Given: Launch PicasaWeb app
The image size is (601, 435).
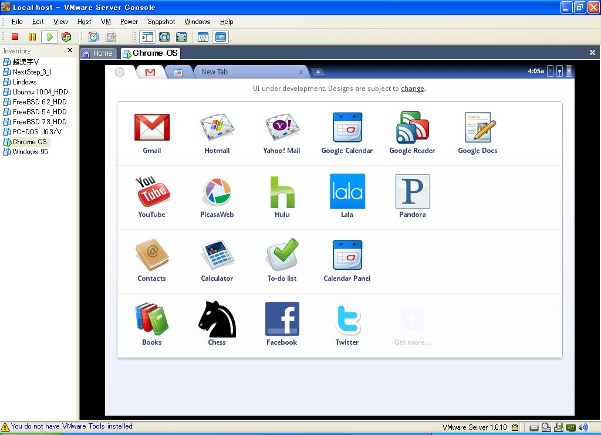Looking at the screenshot, I should pyautogui.click(x=217, y=192).
